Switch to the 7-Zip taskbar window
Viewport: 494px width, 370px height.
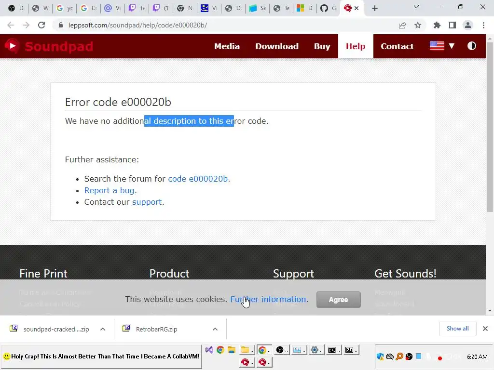[351, 350]
